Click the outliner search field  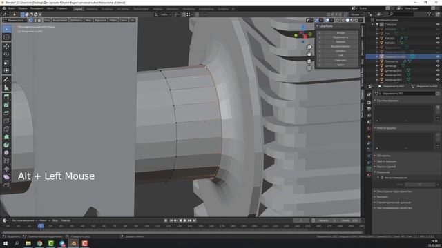402,14
